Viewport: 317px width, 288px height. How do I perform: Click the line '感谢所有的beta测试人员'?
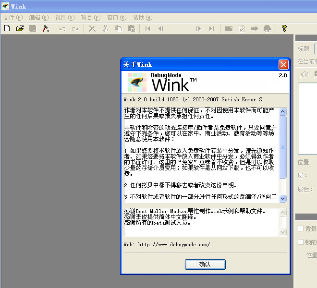click(x=157, y=223)
